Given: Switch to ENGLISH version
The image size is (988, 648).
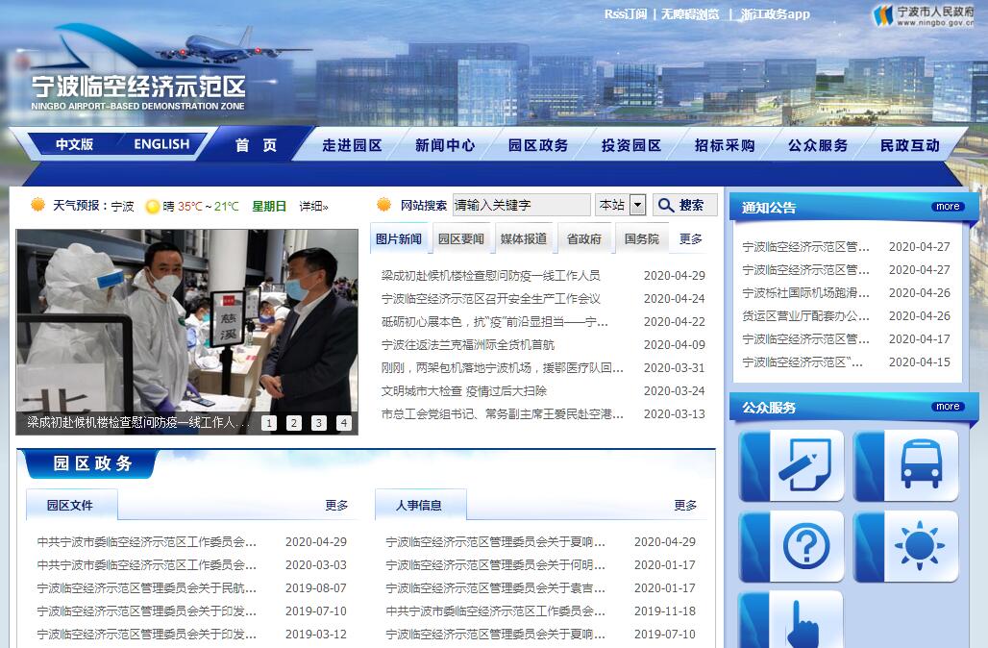Looking at the screenshot, I should tap(161, 144).
